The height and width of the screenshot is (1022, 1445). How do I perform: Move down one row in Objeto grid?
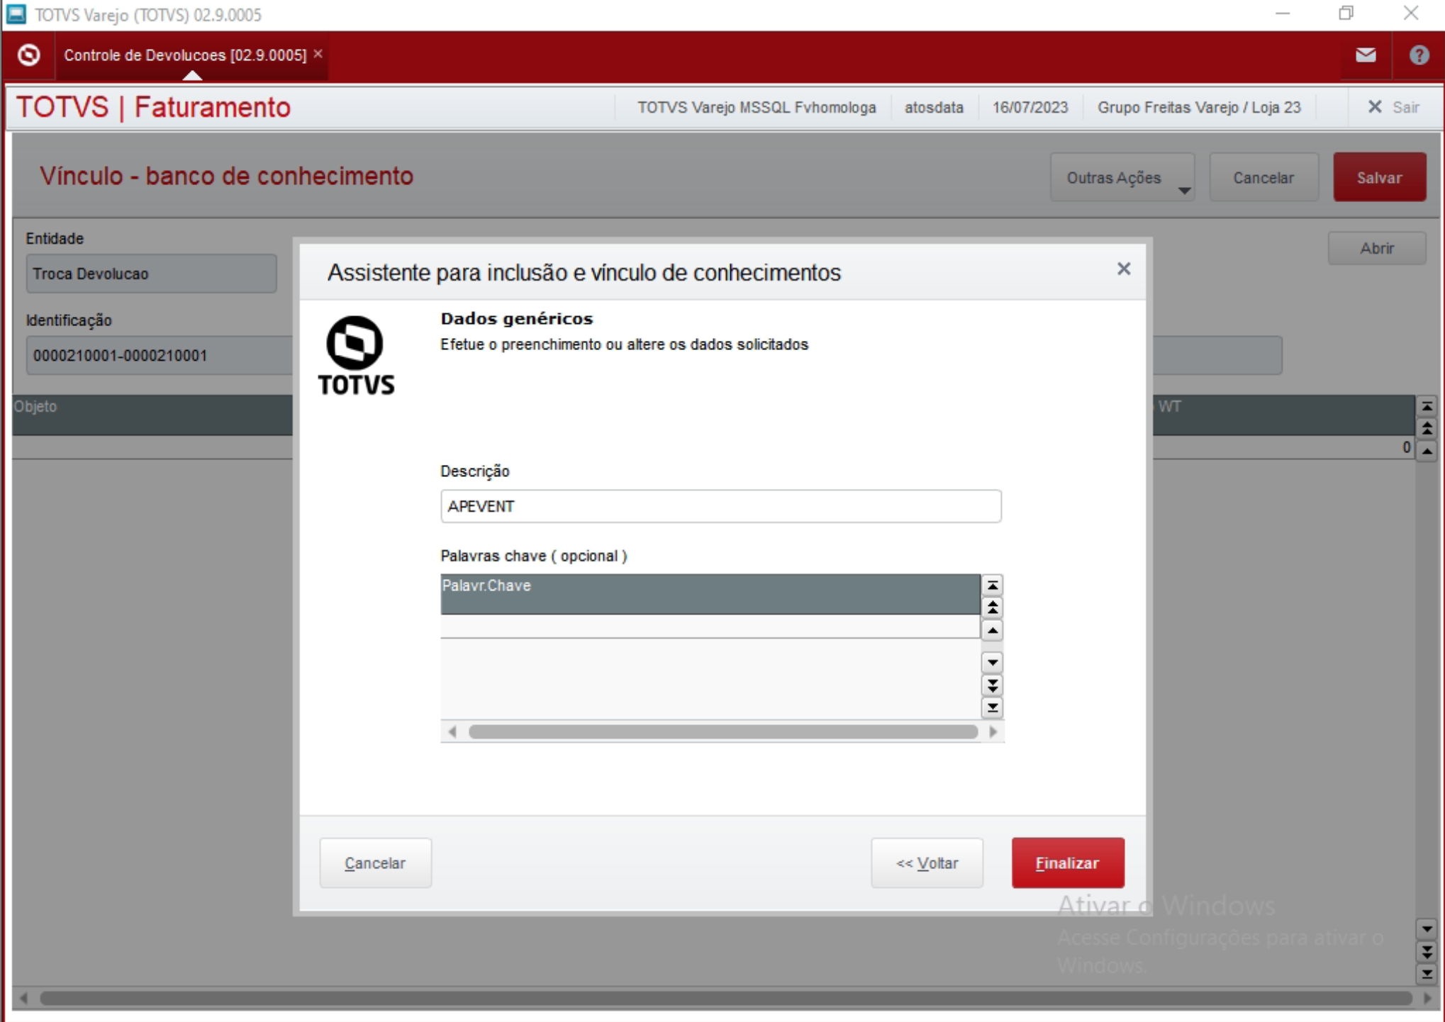tap(1427, 928)
